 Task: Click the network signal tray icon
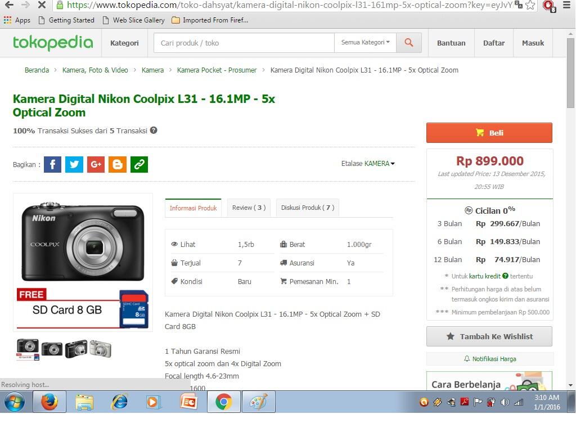click(x=518, y=402)
